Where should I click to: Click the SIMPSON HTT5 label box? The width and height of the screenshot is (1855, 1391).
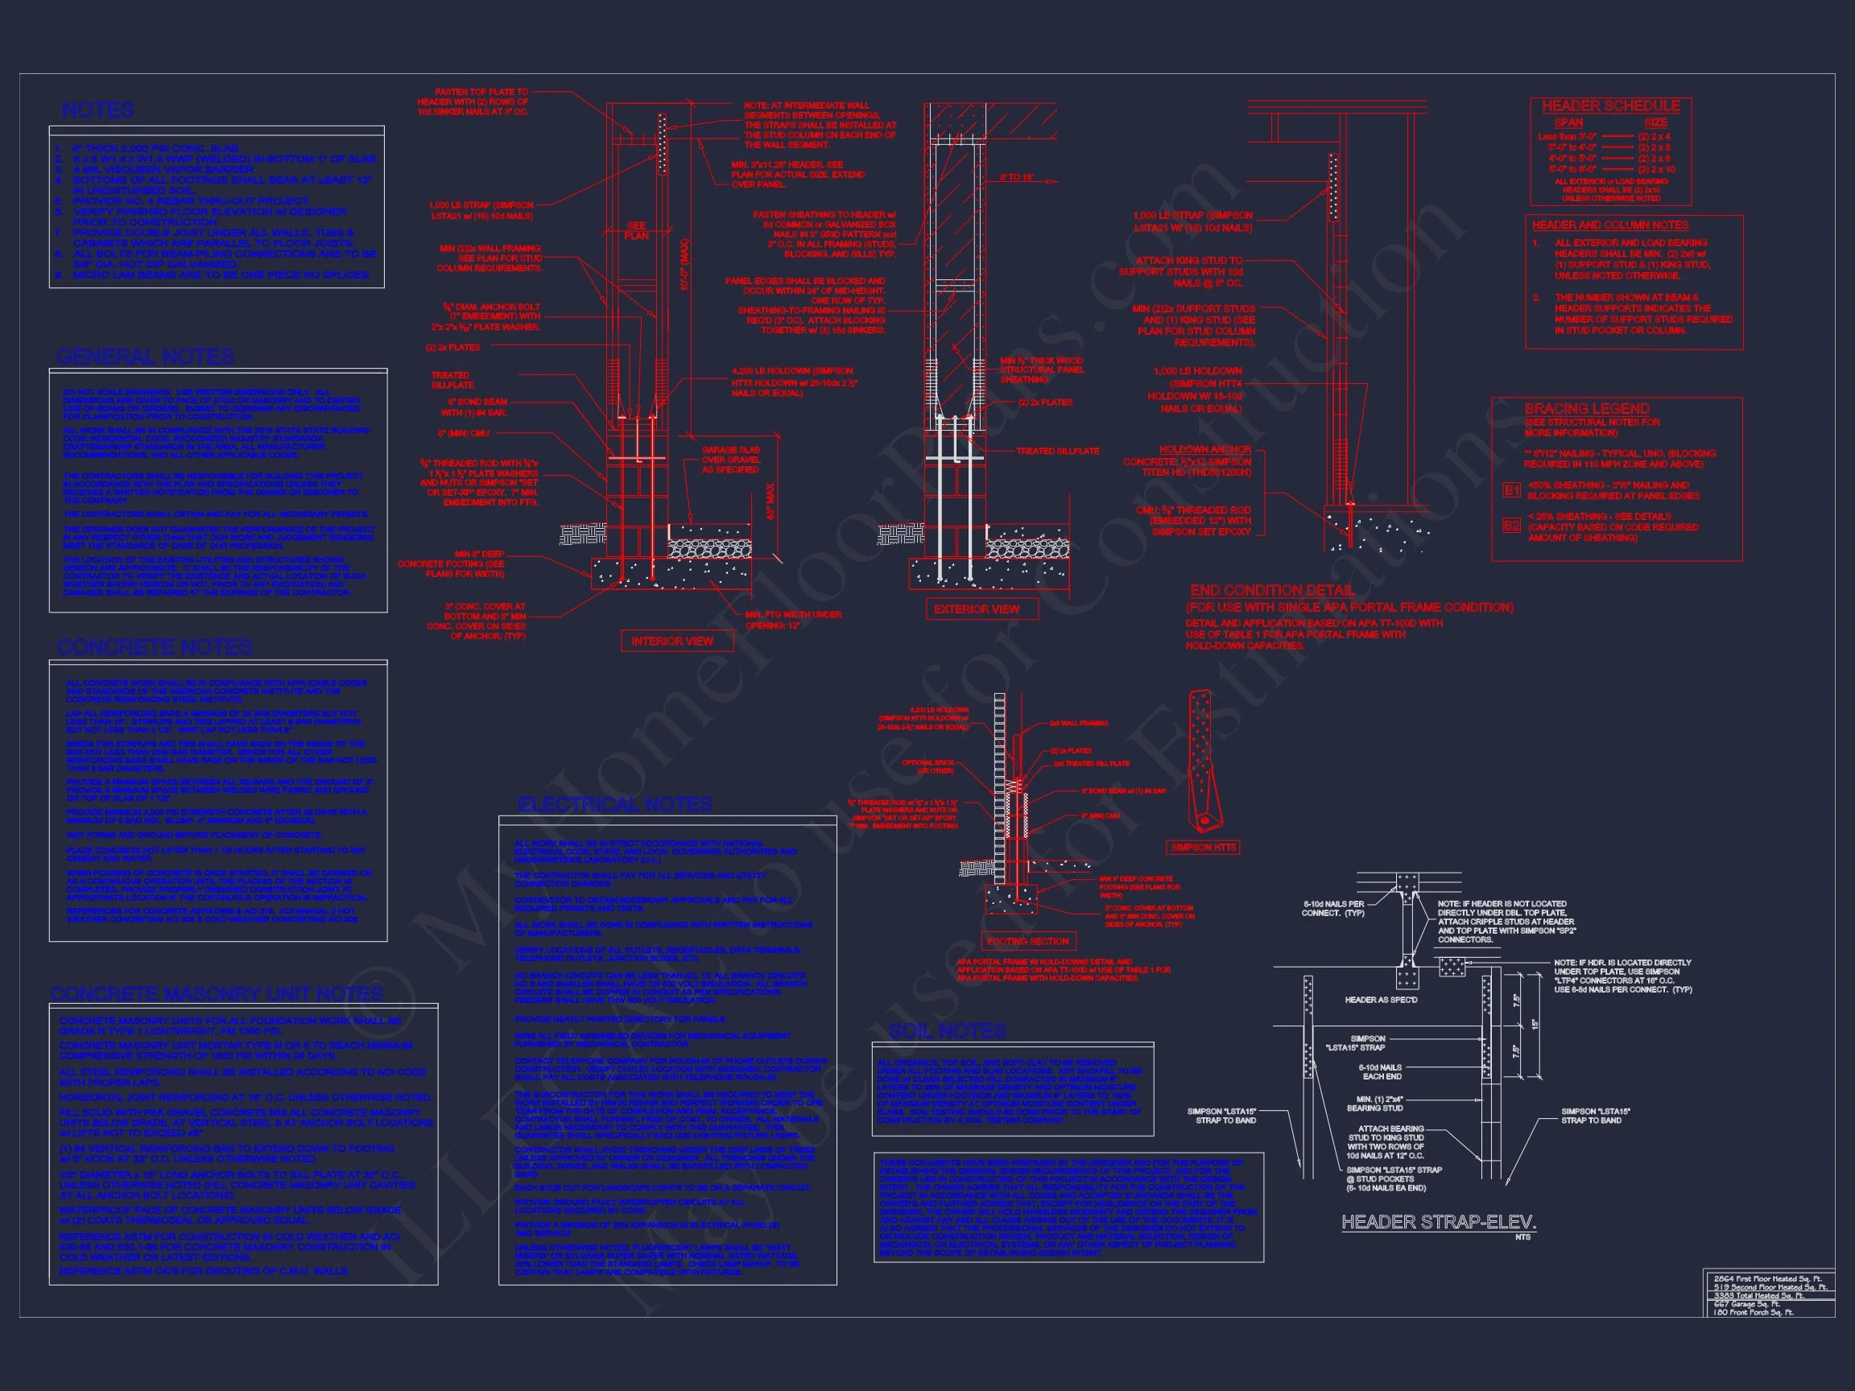(x=1204, y=848)
